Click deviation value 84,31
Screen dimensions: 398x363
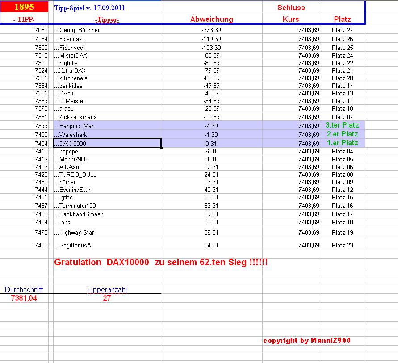tap(211, 245)
